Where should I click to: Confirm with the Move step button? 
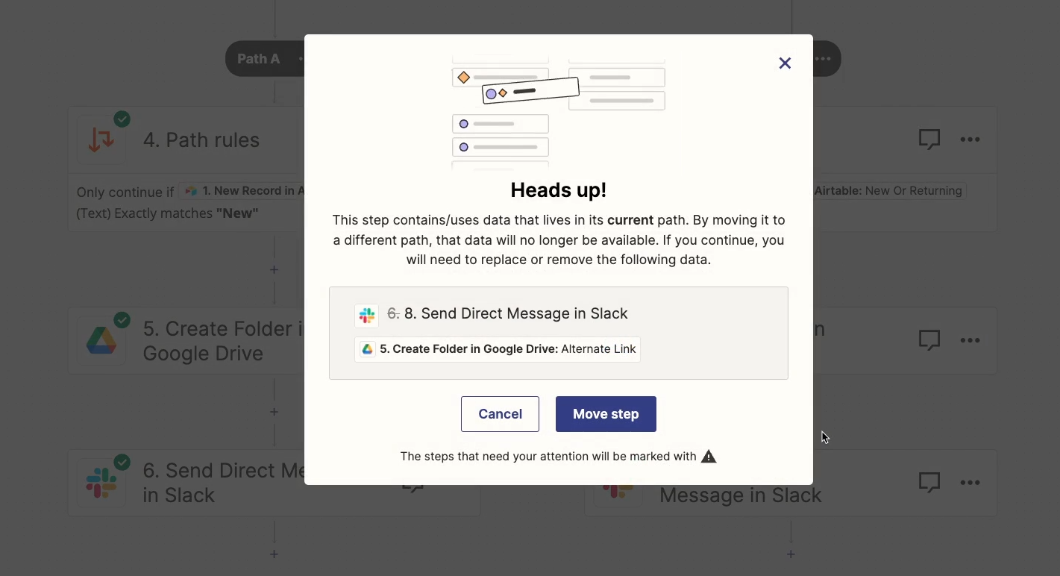[x=606, y=414]
